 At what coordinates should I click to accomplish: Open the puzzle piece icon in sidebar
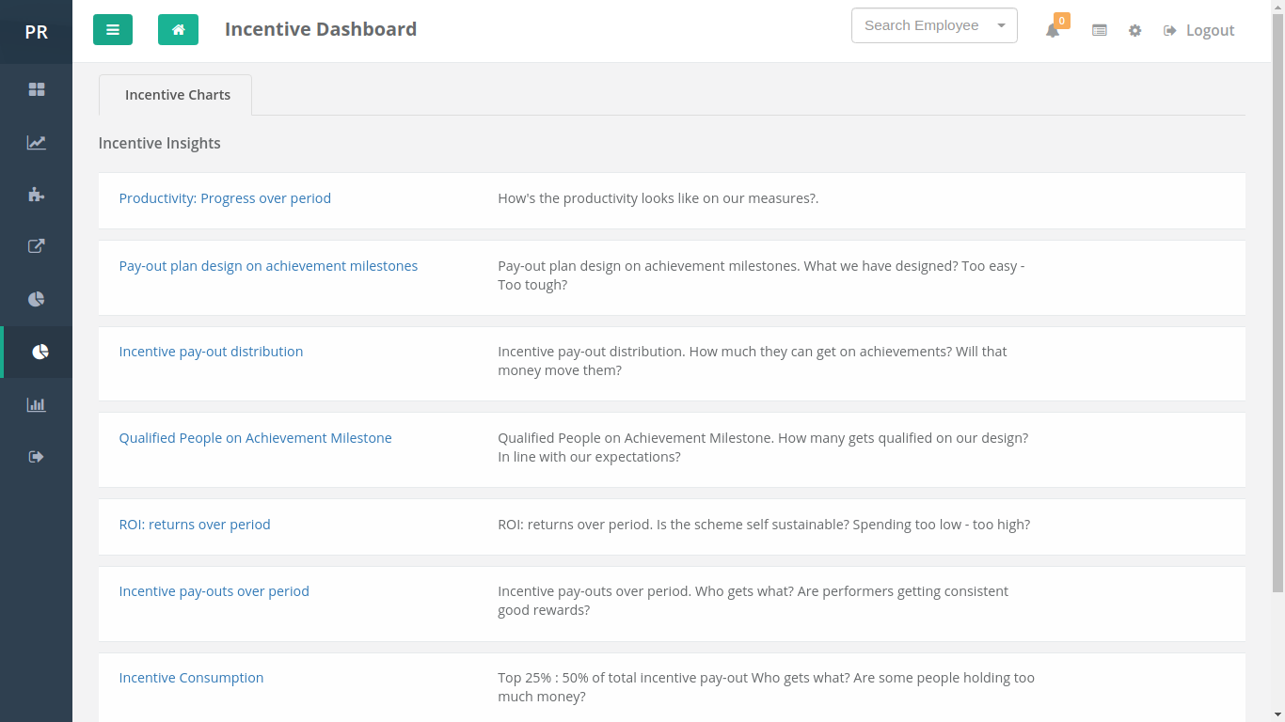37,195
